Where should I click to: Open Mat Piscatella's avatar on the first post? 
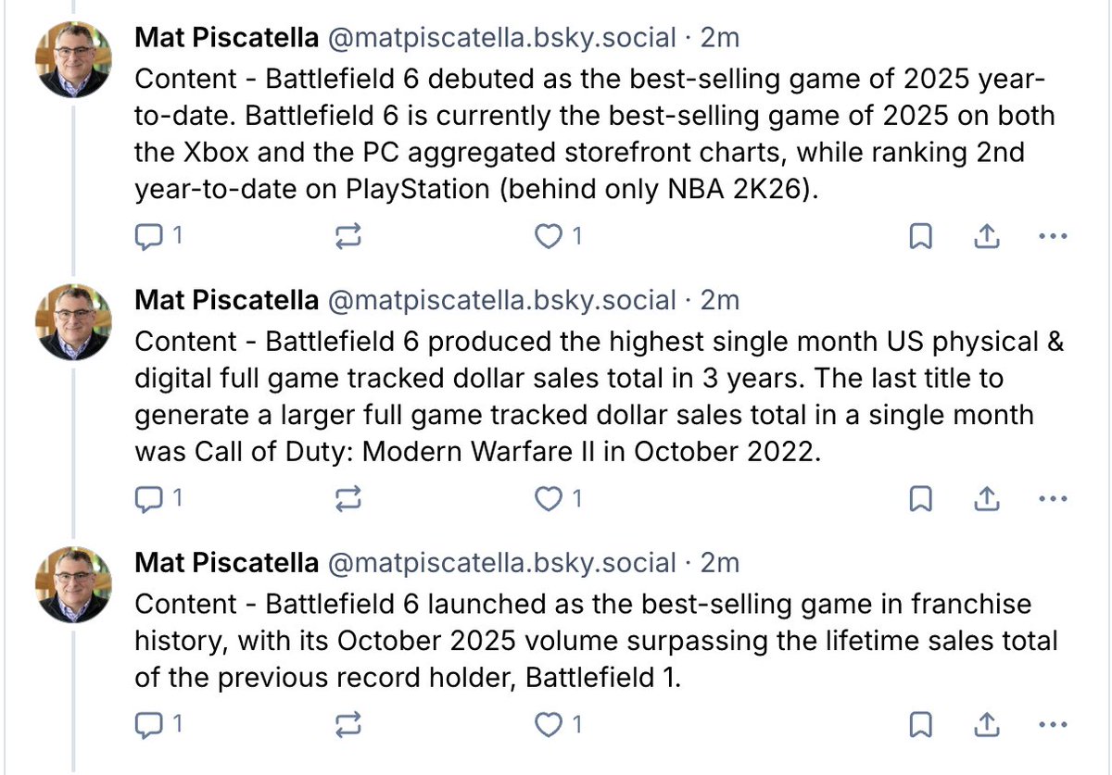73,58
